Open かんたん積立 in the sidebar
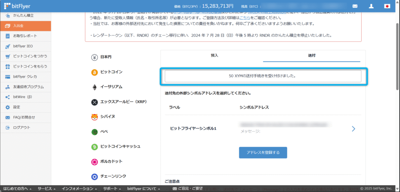Image resolution: width=400 pixels, height=192 pixels. [25, 15]
